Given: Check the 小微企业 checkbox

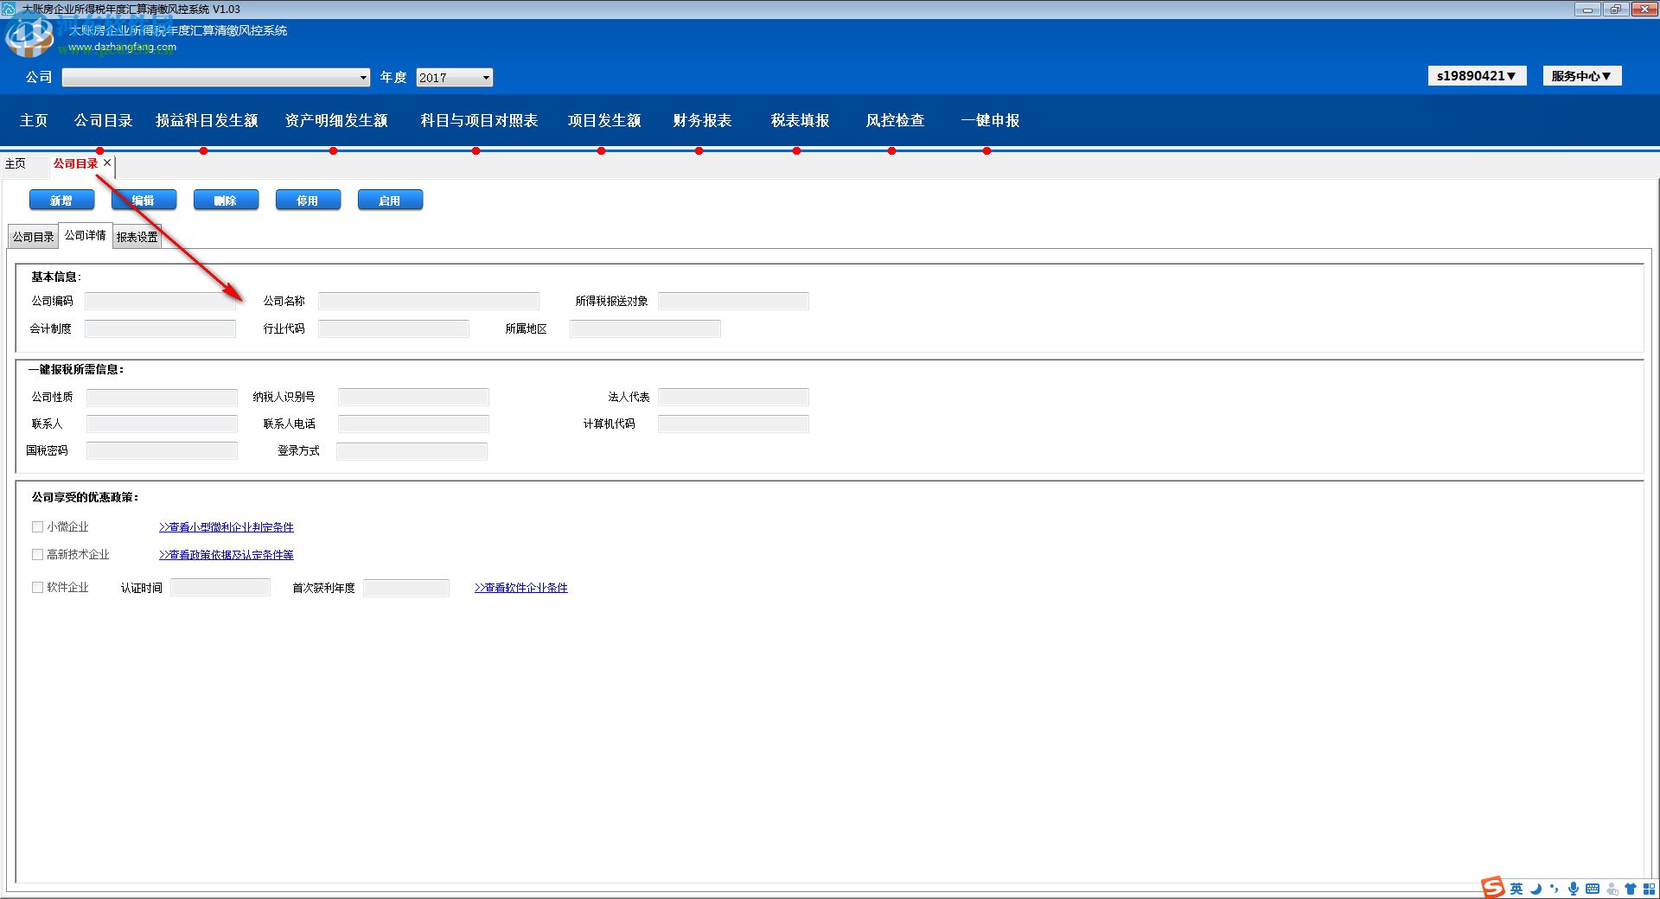Looking at the screenshot, I should click(37, 526).
